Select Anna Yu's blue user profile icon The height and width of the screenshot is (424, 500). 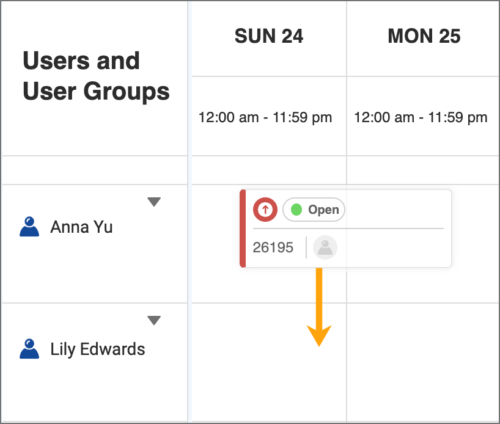[x=29, y=225]
